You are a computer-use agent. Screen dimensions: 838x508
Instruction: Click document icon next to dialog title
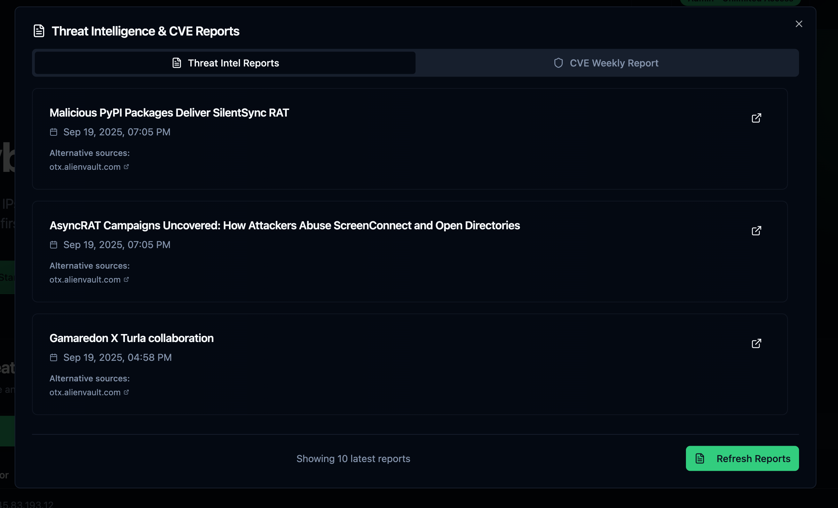coord(39,31)
